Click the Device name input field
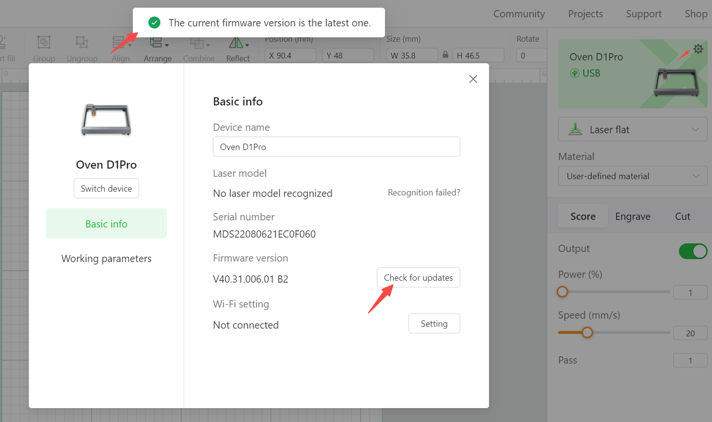This screenshot has width=712, height=422. pos(337,147)
